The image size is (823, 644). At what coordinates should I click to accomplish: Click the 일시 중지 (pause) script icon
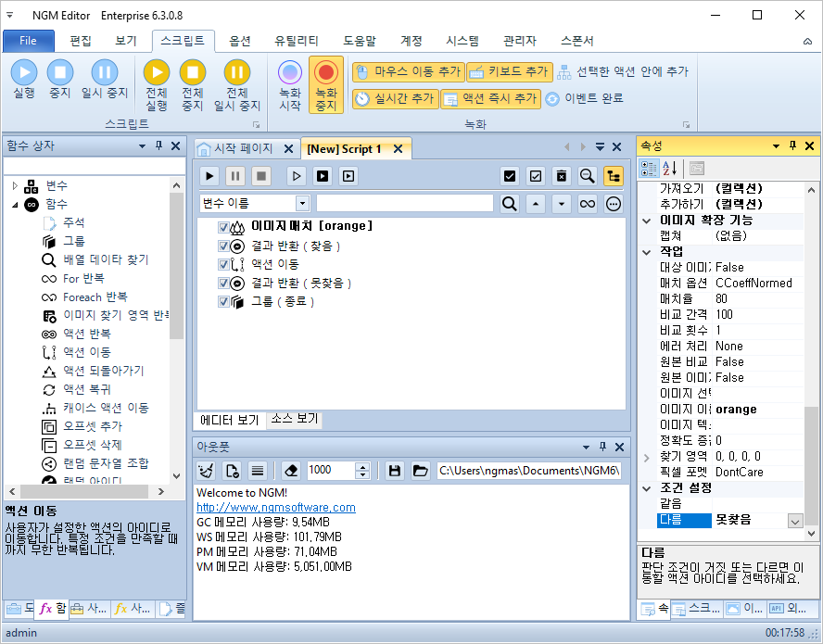[105, 73]
